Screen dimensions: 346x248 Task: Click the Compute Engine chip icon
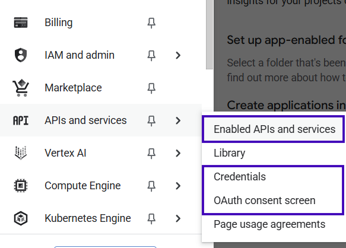(x=21, y=186)
